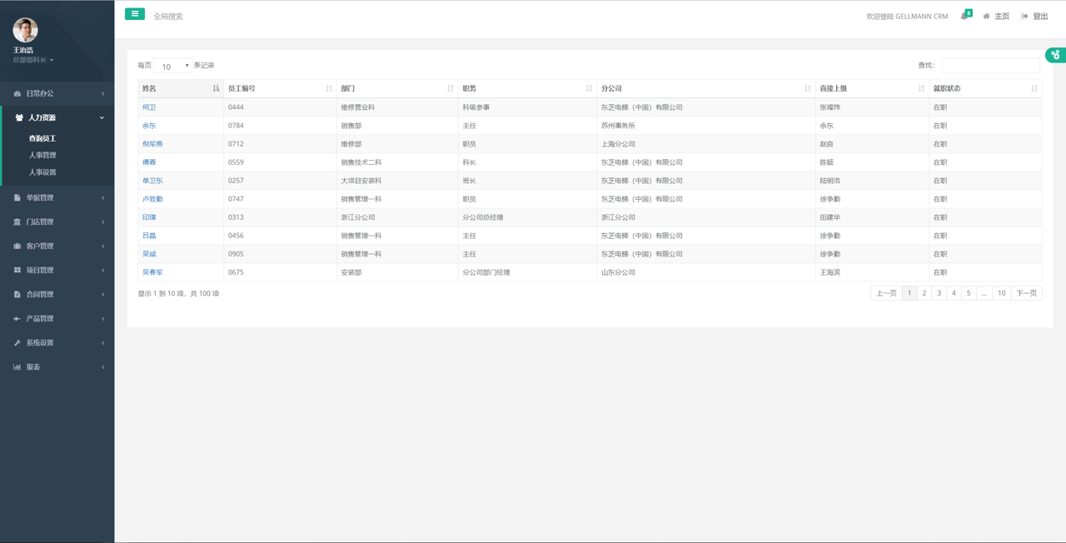Click the 姓名 column sort arrow icon
This screenshot has height=543, width=1066.
pyautogui.click(x=216, y=88)
